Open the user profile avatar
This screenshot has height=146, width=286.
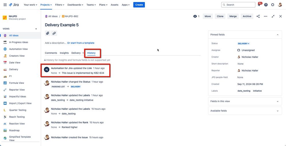point(280,5)
